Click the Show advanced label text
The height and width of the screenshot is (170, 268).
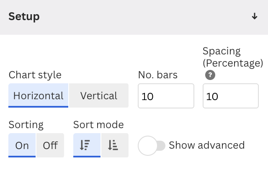tap(207, 145)
